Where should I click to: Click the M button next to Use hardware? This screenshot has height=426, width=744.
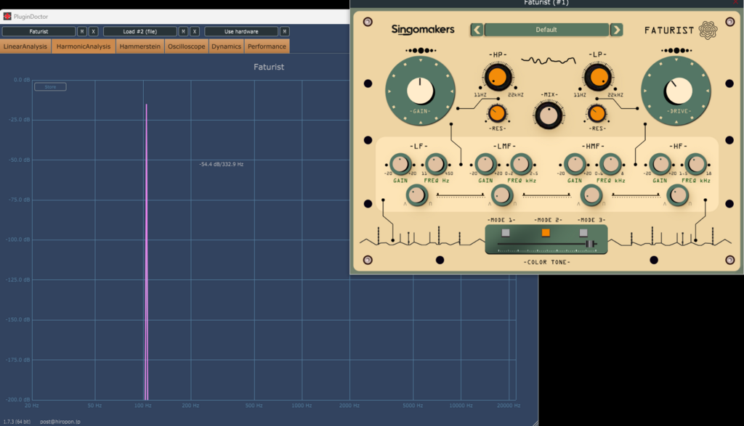285,32
